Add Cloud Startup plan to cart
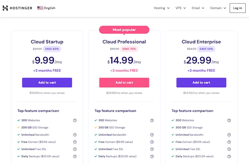The image size is (249, 165). click(x=47, y=82)
